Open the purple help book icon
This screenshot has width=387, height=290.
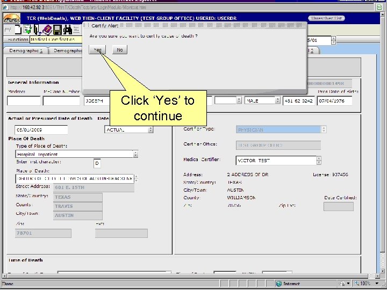point(47,30)
